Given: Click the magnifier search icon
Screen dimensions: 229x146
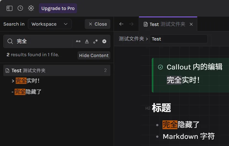Looking at the screenshot, I should [x=10, y=41].
